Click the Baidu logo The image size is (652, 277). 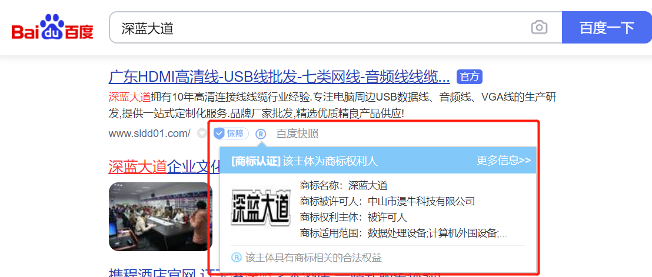click(x=52, y=26)
